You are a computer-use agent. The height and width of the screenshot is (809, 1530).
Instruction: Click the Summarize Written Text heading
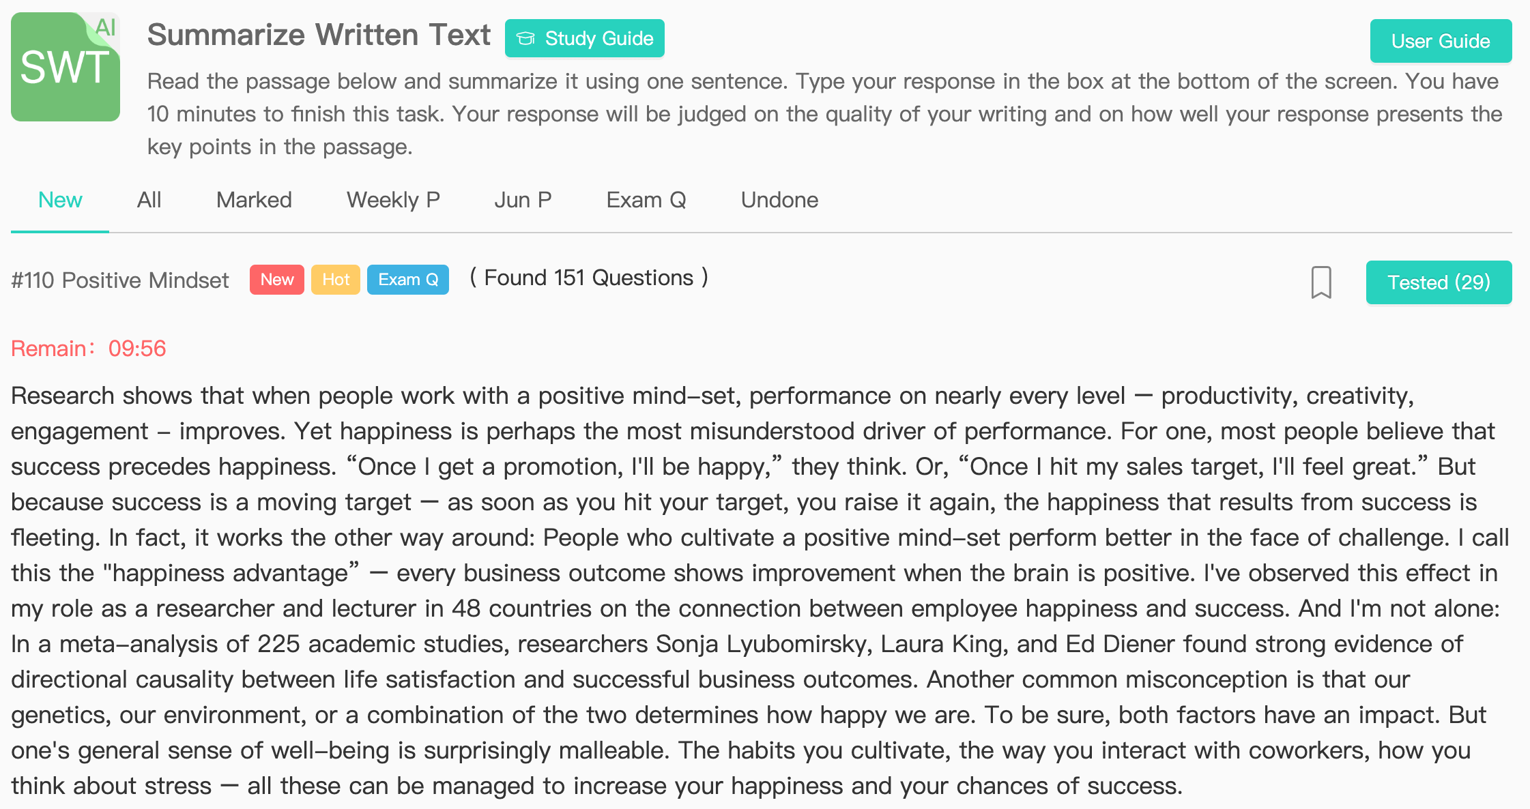point(319,35)
